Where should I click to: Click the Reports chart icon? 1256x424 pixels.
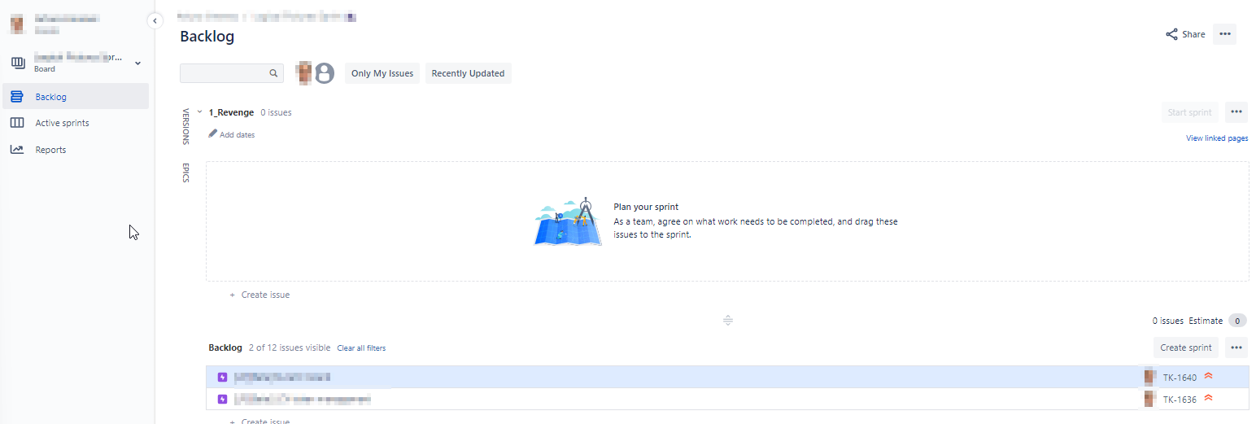click(17, 150)
